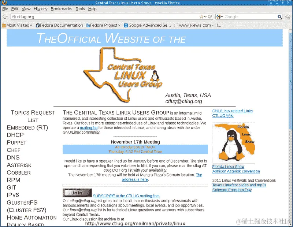This screenshot has height=227, width=293.
Task: Click the Google engine icon in the search box
Action: coord(219,17)
